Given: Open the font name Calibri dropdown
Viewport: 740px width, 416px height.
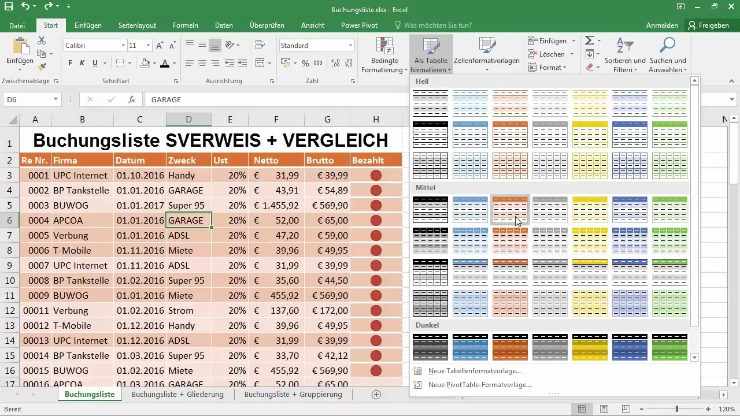Looking at the screenshot, I should (124, 45).
